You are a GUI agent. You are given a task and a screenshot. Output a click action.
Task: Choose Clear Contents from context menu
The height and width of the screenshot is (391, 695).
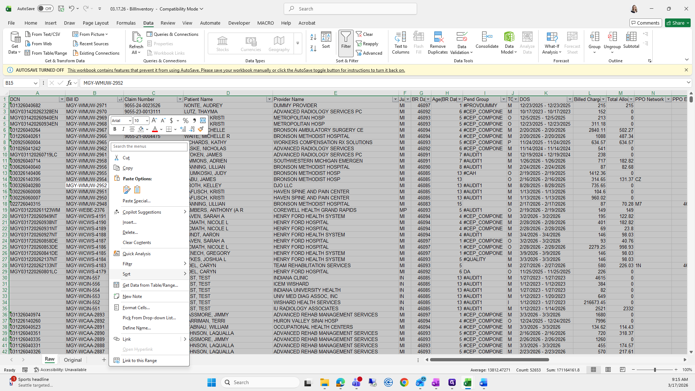[x=136, y=243]
